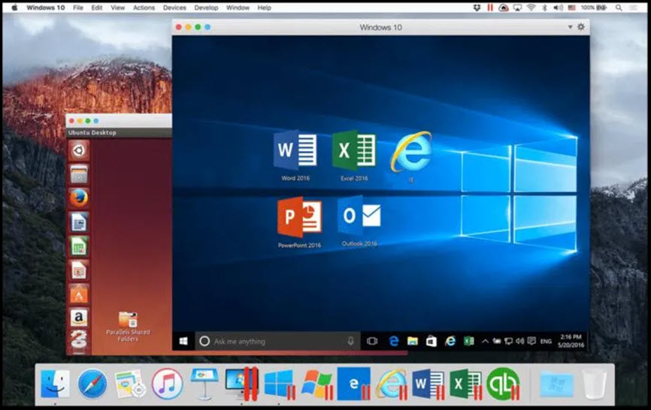Image resolution: width=651 pixels, height=410 pixels.
Task: Launch IE shortcut on Windows desktop
Action: [x=411, y=157]
